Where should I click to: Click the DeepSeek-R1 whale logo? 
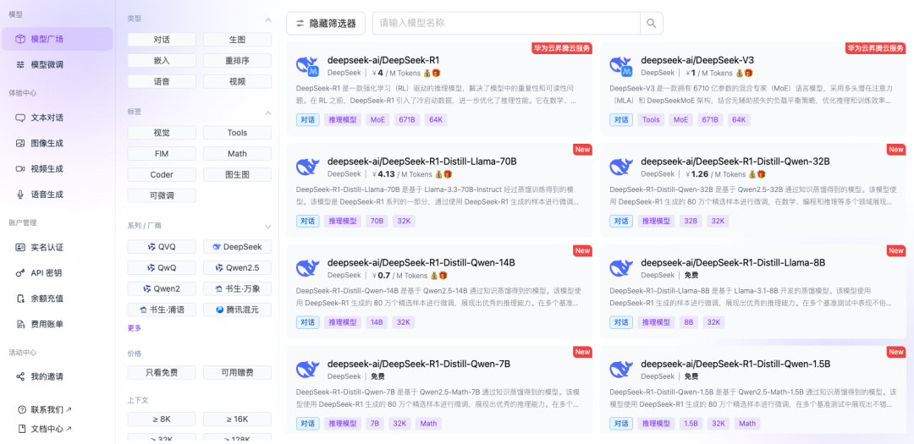click(x=306, y=66)
